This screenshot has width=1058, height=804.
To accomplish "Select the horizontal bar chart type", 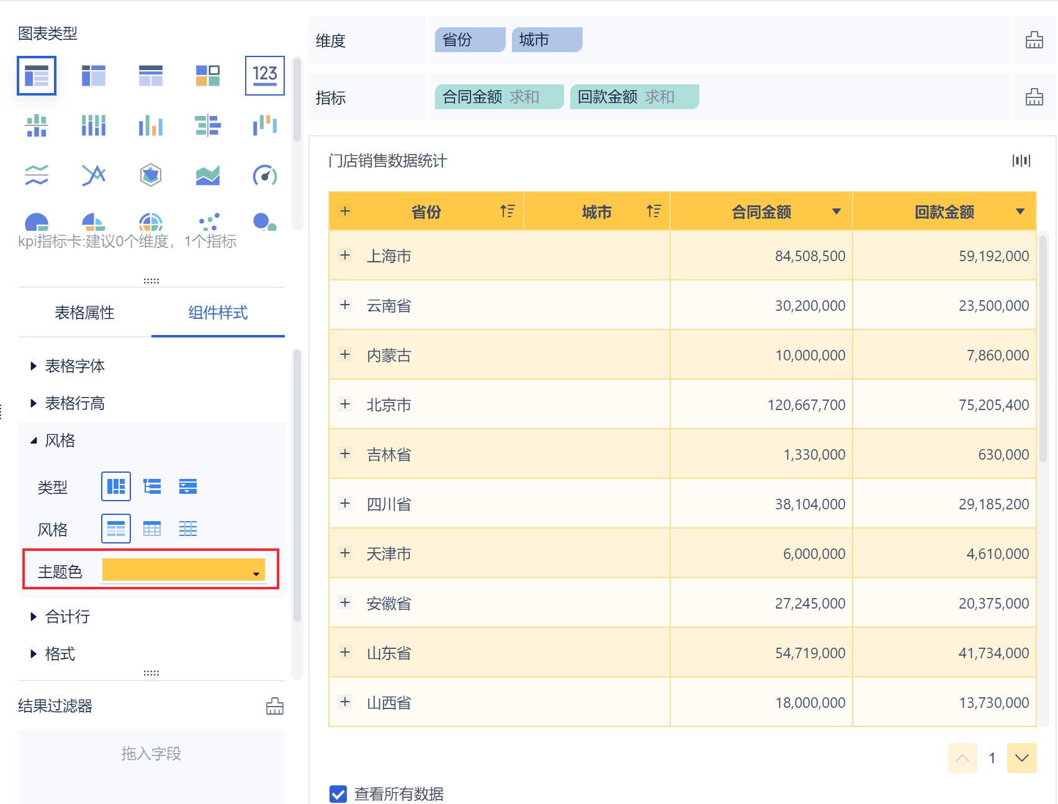I will point(208,125).
